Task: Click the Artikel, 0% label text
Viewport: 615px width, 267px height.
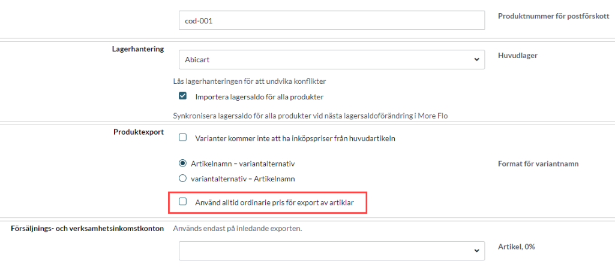Action: coord(516,247)
